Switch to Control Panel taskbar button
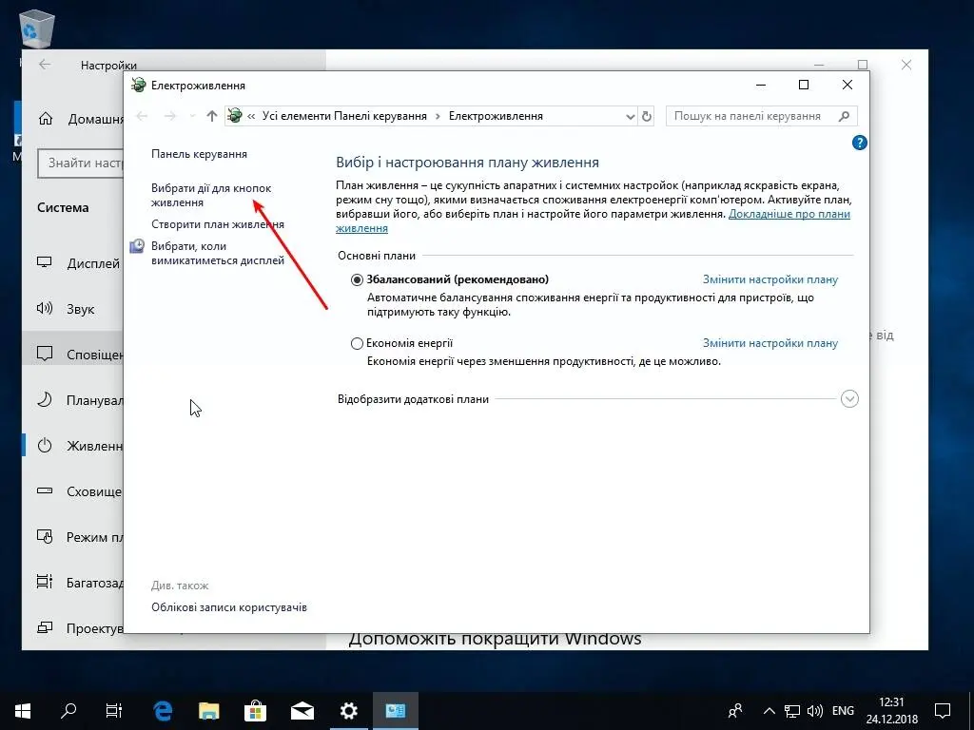The image size is (974, 730). [x=396, y=711]
